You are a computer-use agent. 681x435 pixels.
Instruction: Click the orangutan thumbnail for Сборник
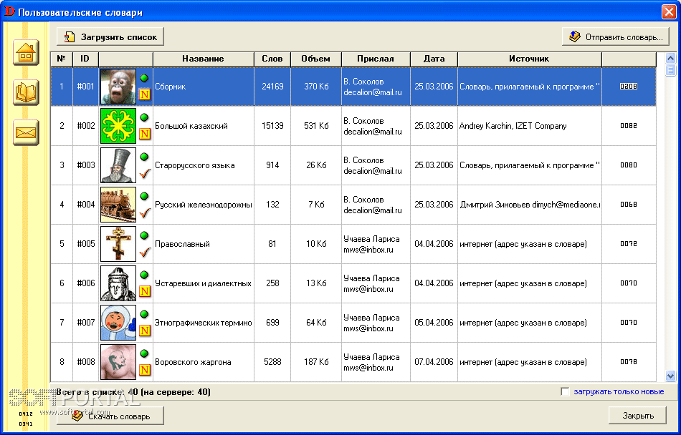[118, 87]
